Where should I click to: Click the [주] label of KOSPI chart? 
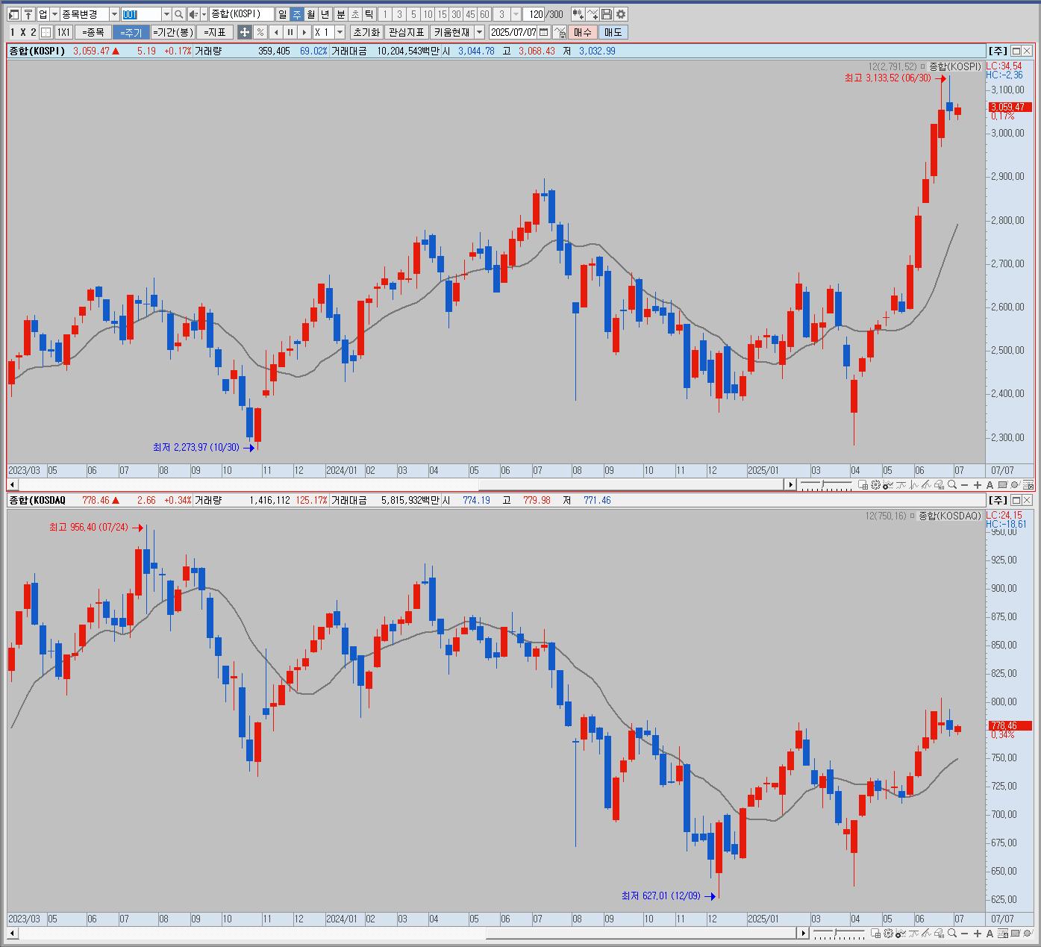click(997, 51)
